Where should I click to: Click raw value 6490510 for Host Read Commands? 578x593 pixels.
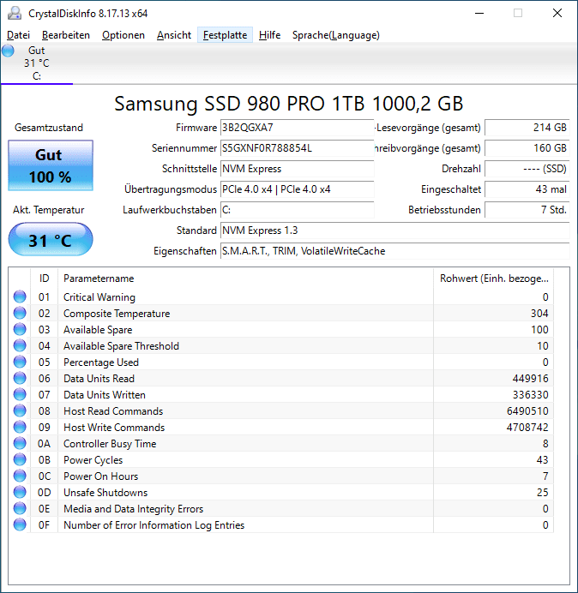click(527, 411)
